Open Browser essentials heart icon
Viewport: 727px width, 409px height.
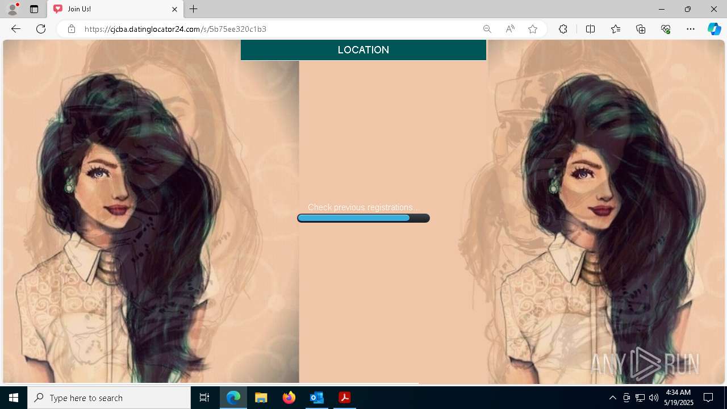pos(666,29)
